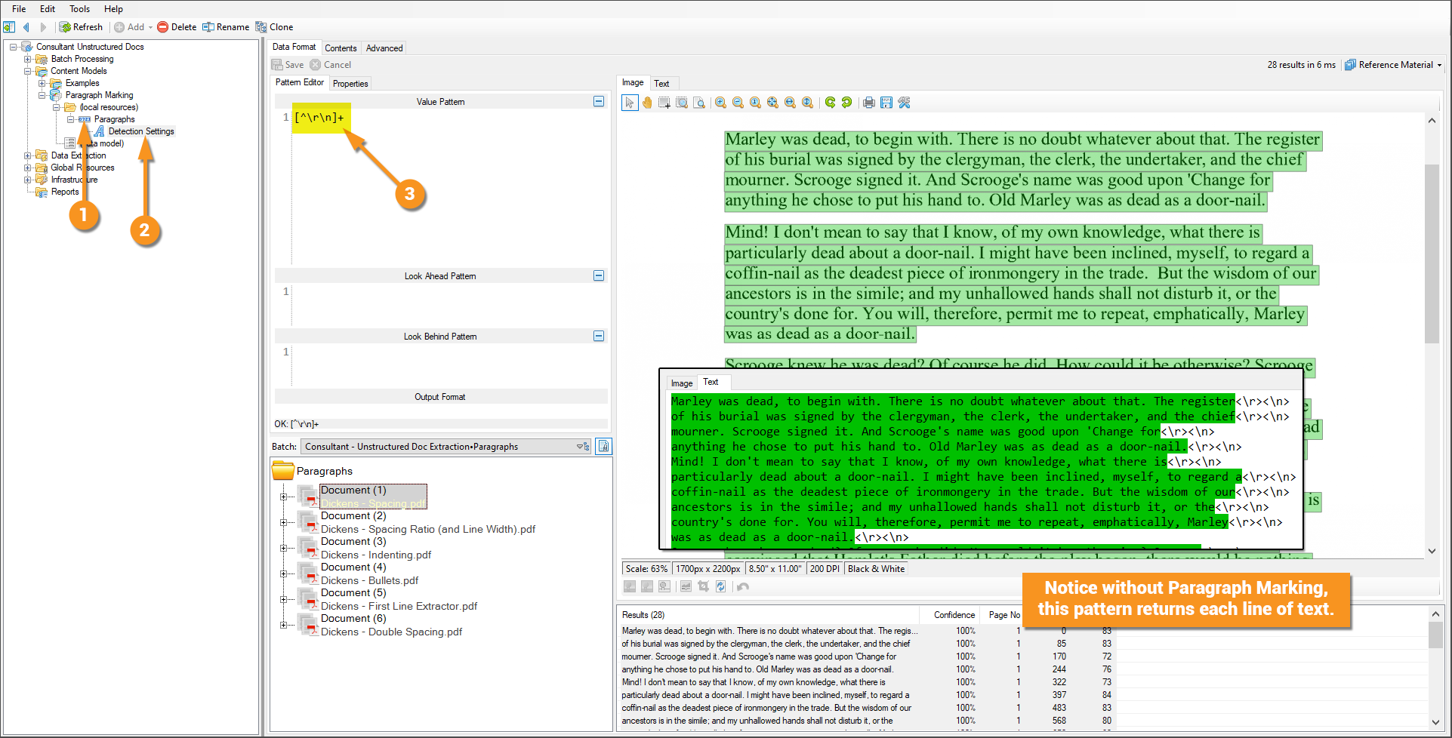
Task: Select Dickens - Indenting.pdf in batch list
Action: (376, 555)
